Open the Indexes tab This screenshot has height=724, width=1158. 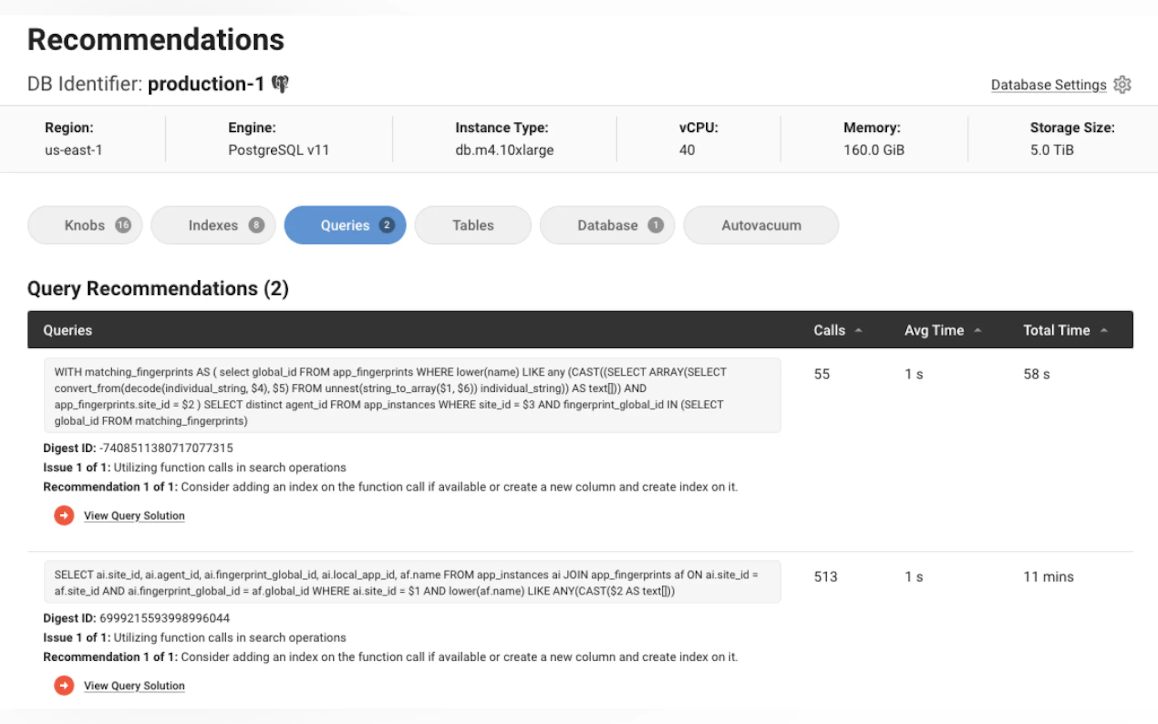click(x=212, y=225)
